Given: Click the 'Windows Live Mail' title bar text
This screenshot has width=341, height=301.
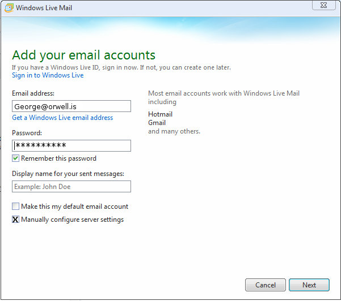Looking at the screenshot, I should pyautogui.click(x=44, y=8).
